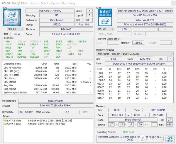
Task: Click the red SST feature label
Action: [80, 54]
